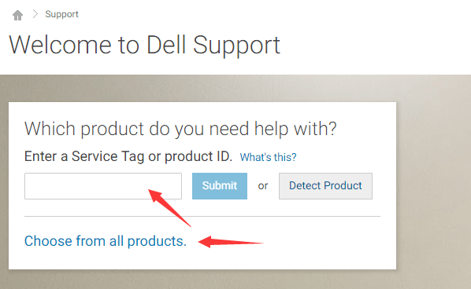Click the red arrow pointing at Choose from all products

coord(231,242)
